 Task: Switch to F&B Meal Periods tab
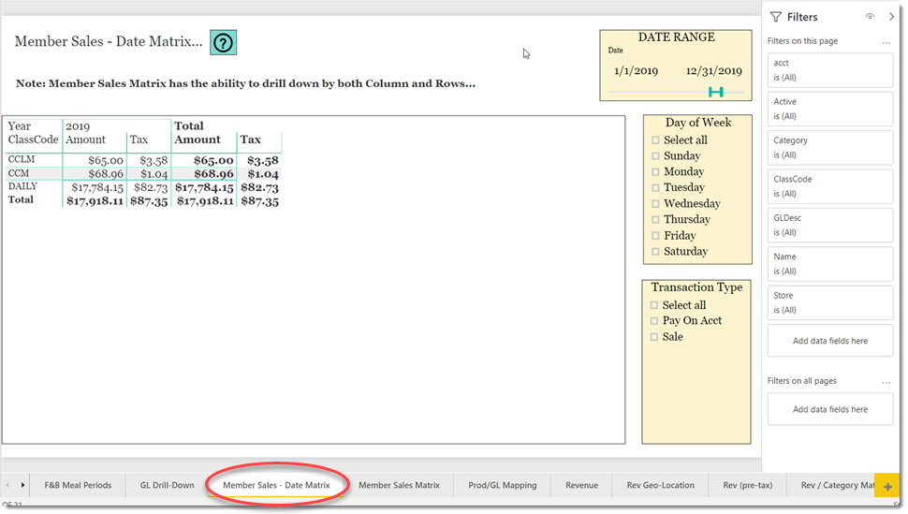point(79,485)
